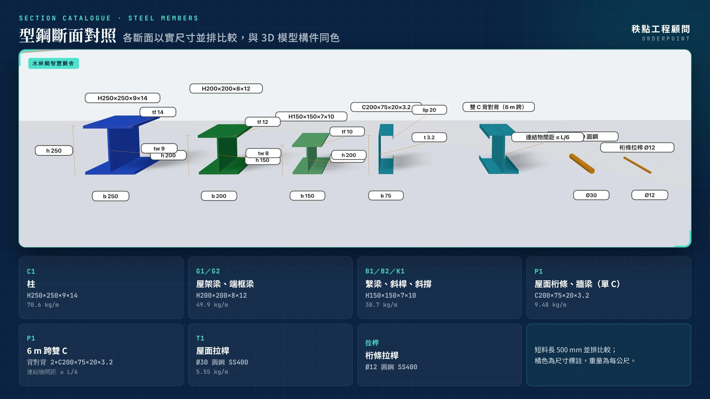Open the 桁條拉桿 Ø12 圓鋼 card

click(440, 355)
